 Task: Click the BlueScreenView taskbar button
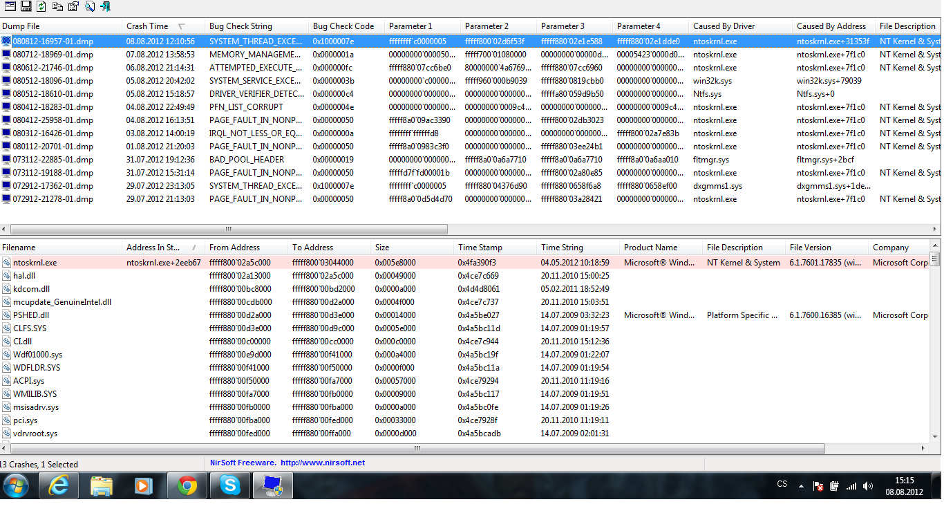[273, 485]
